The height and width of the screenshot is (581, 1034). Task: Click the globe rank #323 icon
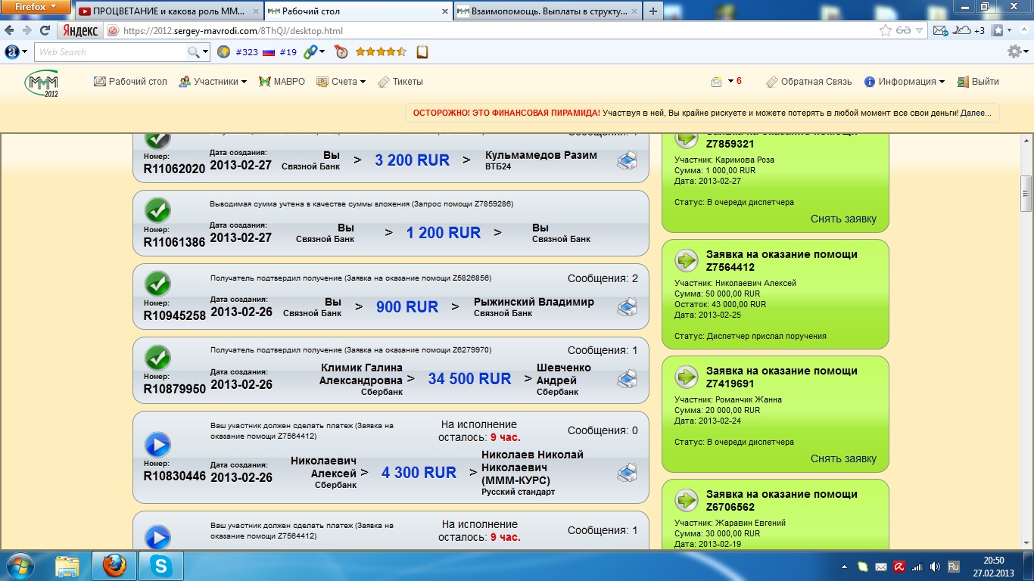pyautogui.click(x=223, y=51)
